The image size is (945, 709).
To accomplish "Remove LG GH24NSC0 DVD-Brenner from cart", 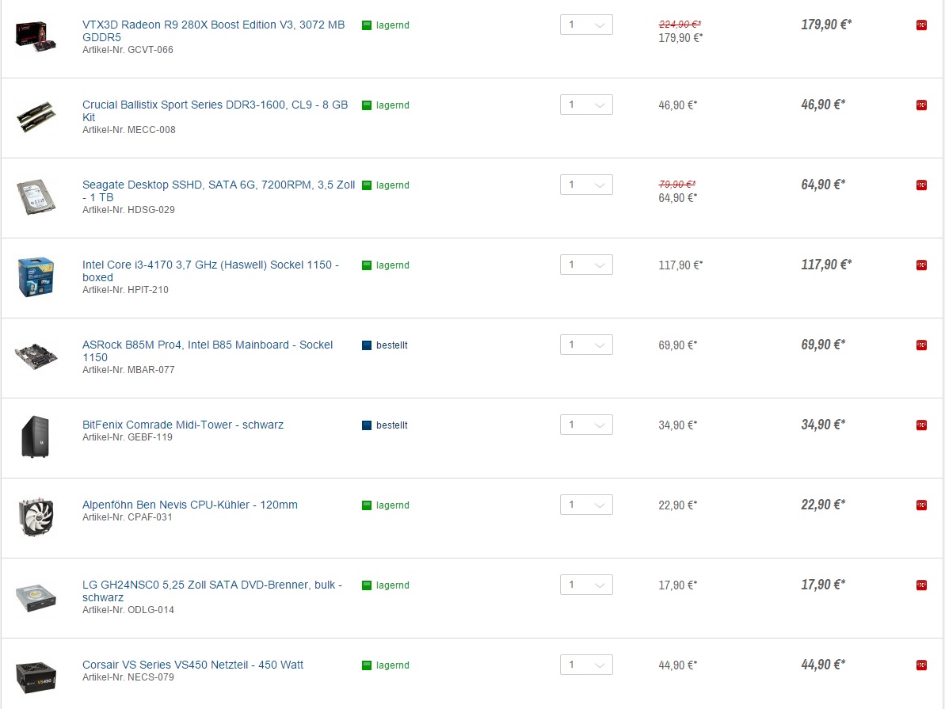I will [921, 585].
